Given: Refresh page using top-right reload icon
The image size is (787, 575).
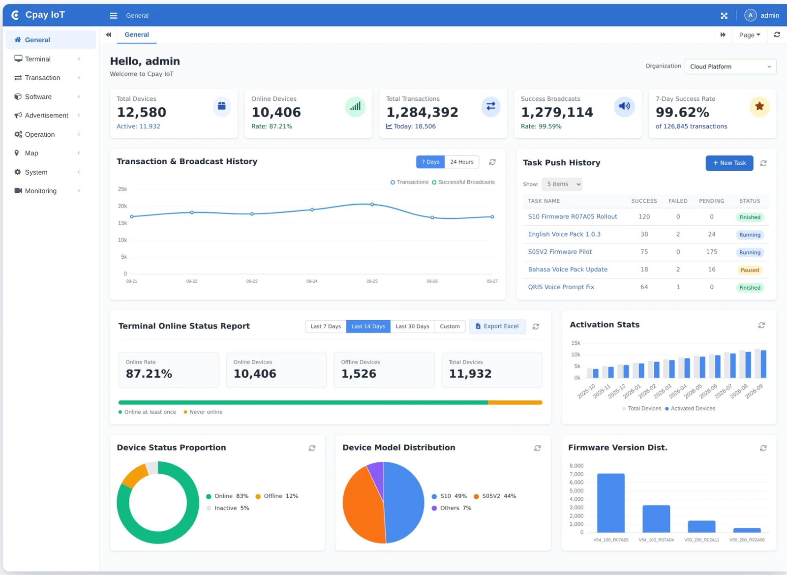Looking at the screenshot, I should [x=777, y=35].
